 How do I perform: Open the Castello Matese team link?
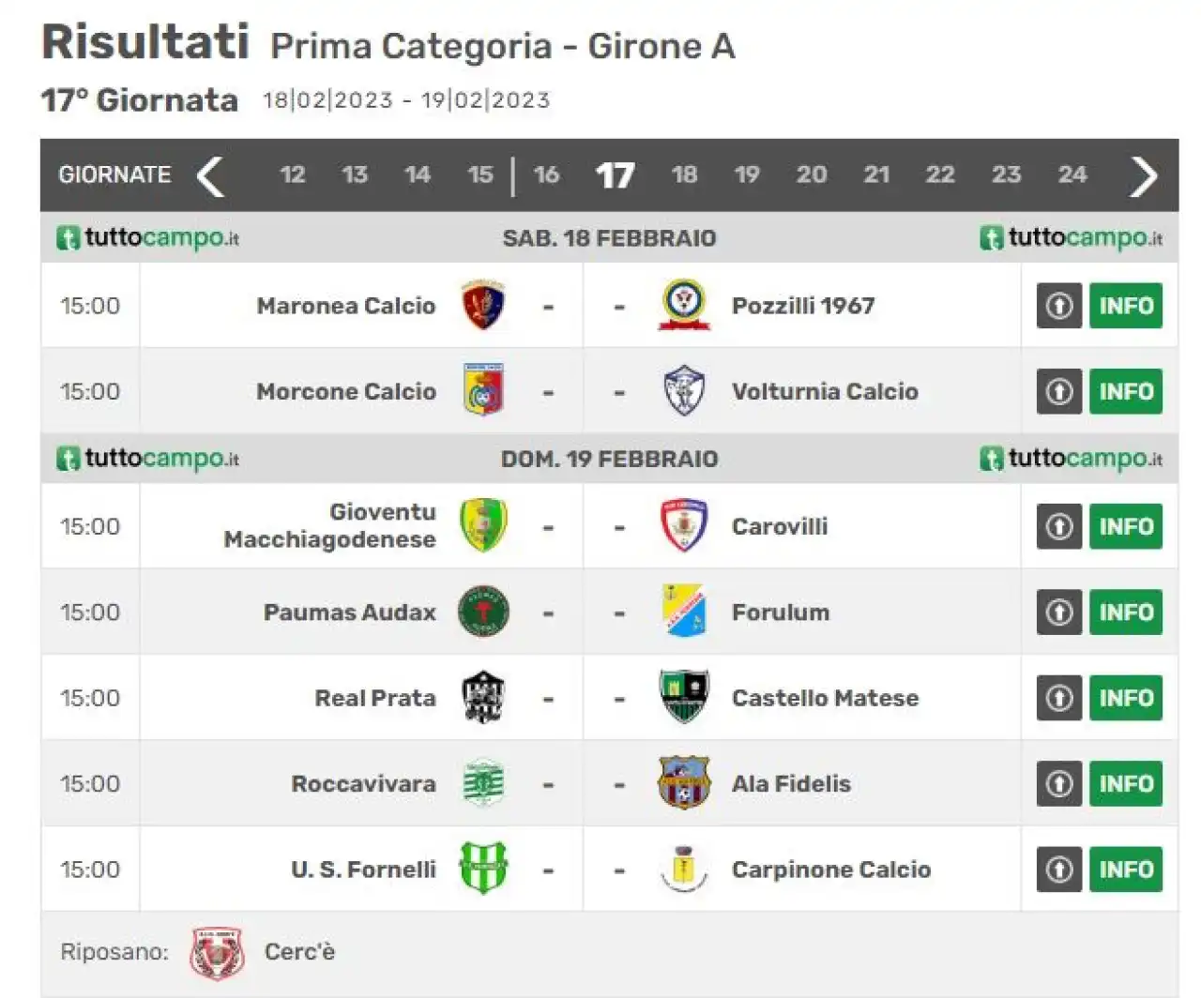[825, 698]
